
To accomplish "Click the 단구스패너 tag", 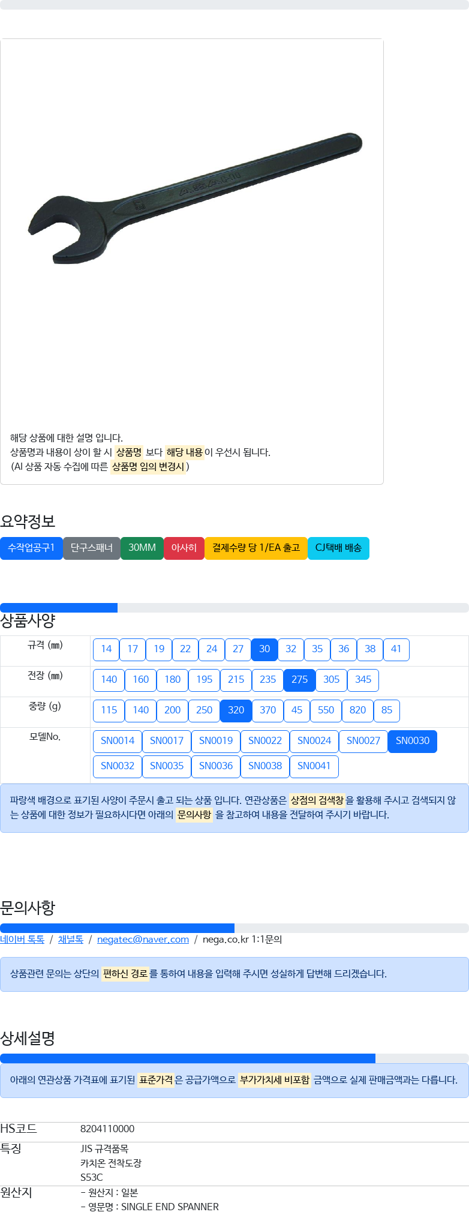I will click(x=92, y=548).
